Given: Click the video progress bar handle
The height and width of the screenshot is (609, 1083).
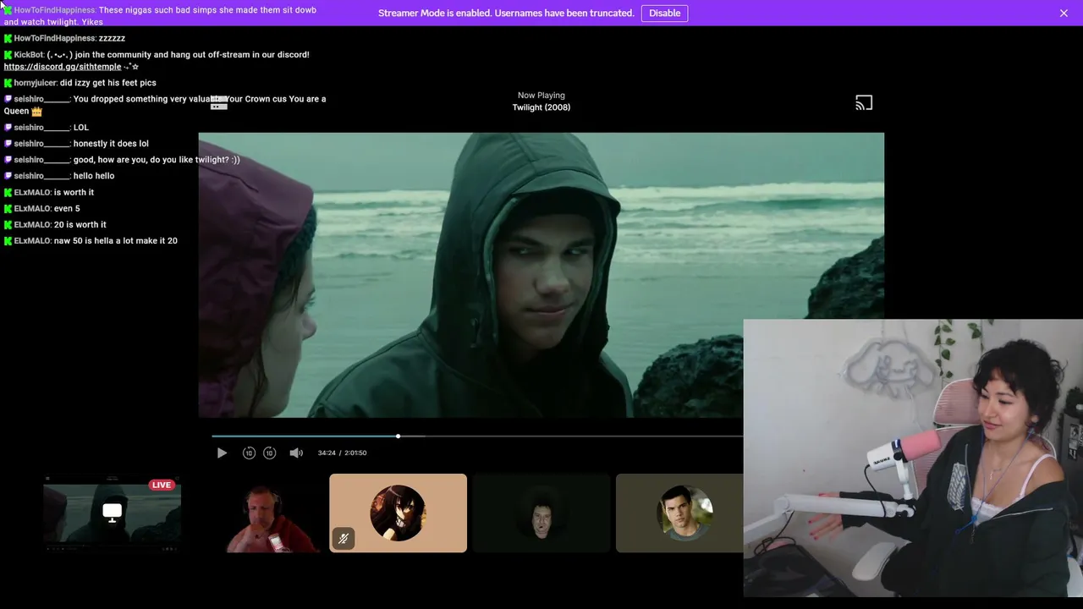Looking at the screenshot, I should pos(398,436).
